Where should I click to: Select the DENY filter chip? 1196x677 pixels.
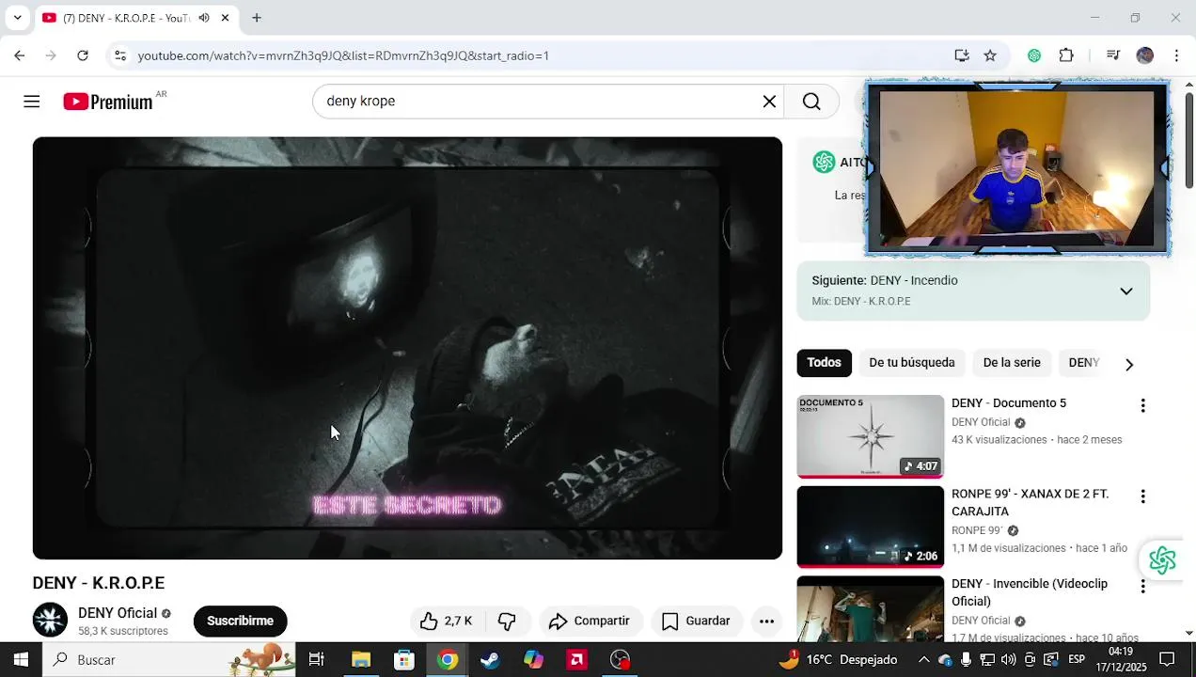click(x=1084, y=363)
